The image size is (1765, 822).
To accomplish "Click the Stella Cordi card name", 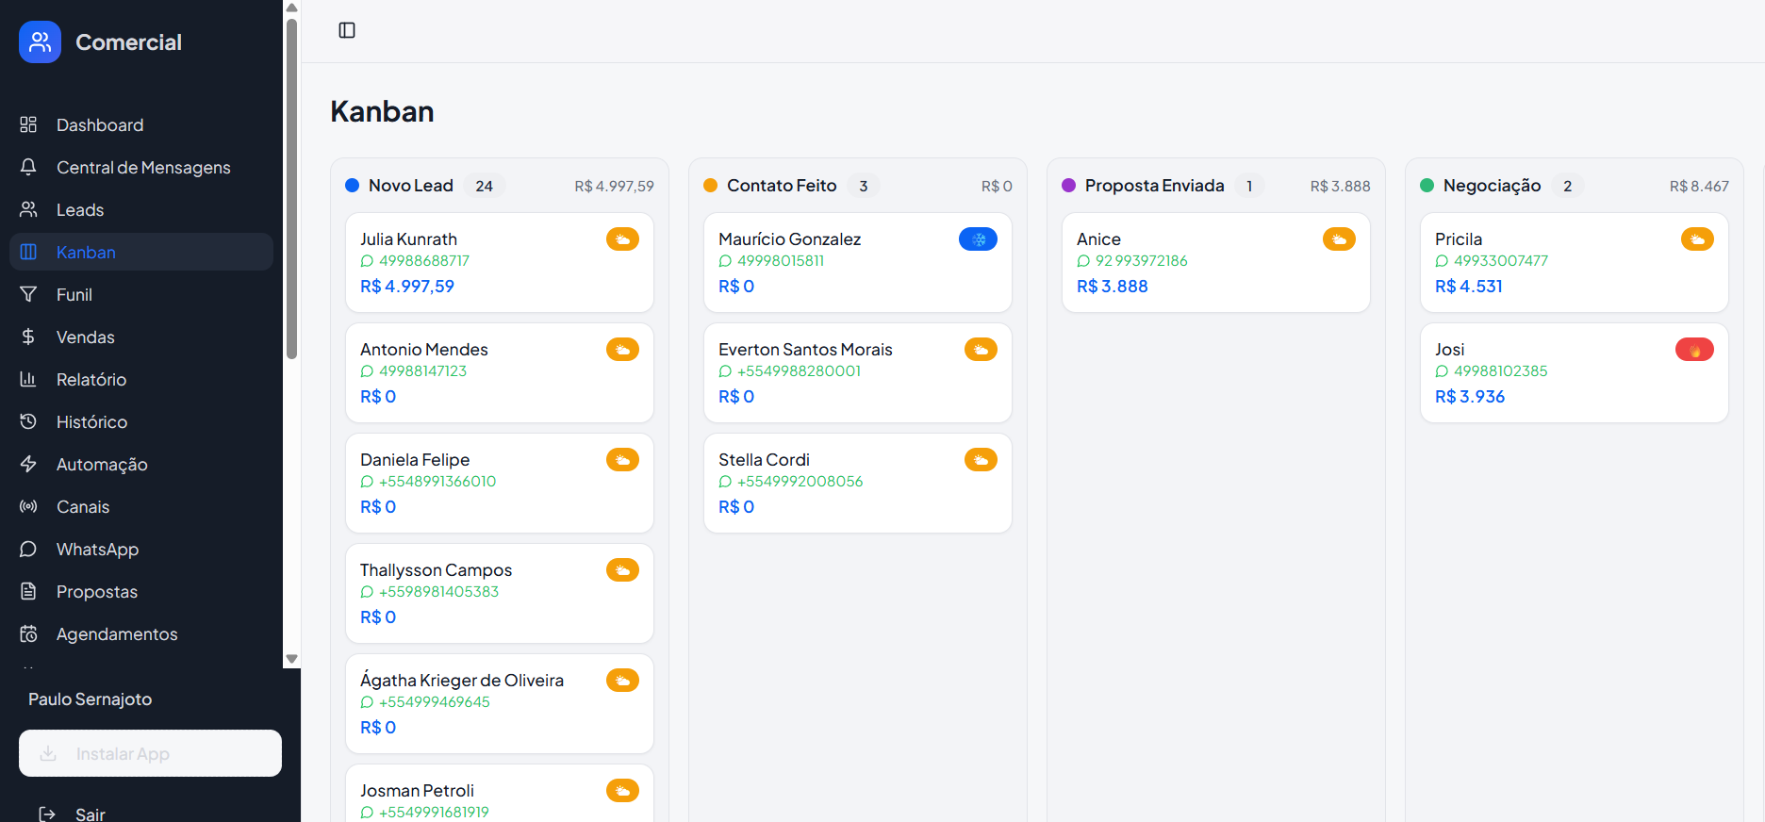I will pyautogui.click(x=764, y=460).
